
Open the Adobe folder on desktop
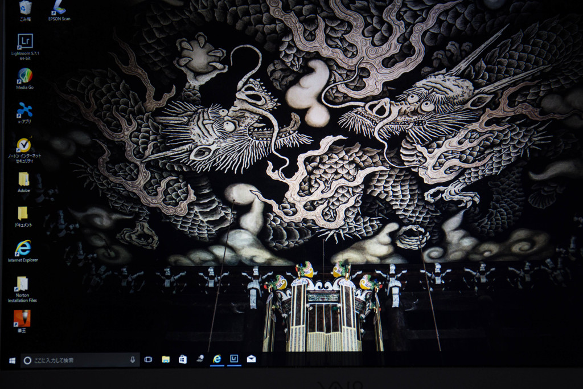click(x=23, y=180)
